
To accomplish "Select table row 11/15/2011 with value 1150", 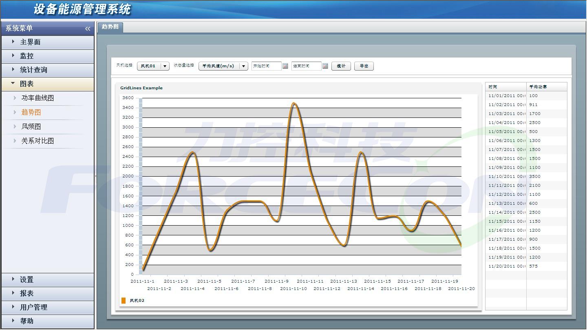I will point(526,221).
